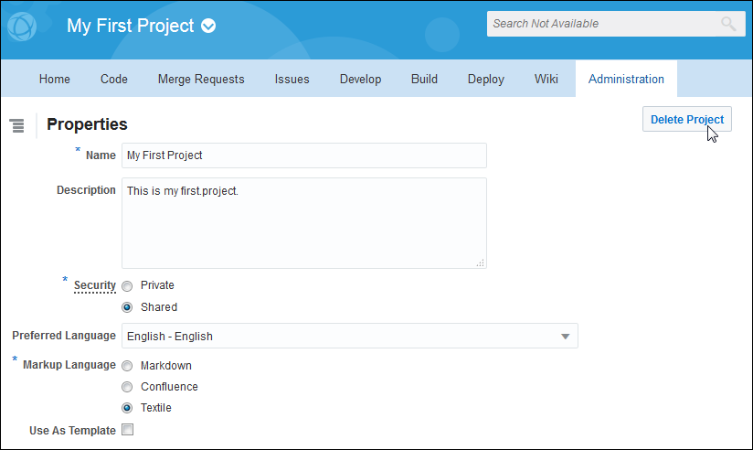Choose the Textile markup language option
Screen dimensions: 753x450
pos(127,408)
